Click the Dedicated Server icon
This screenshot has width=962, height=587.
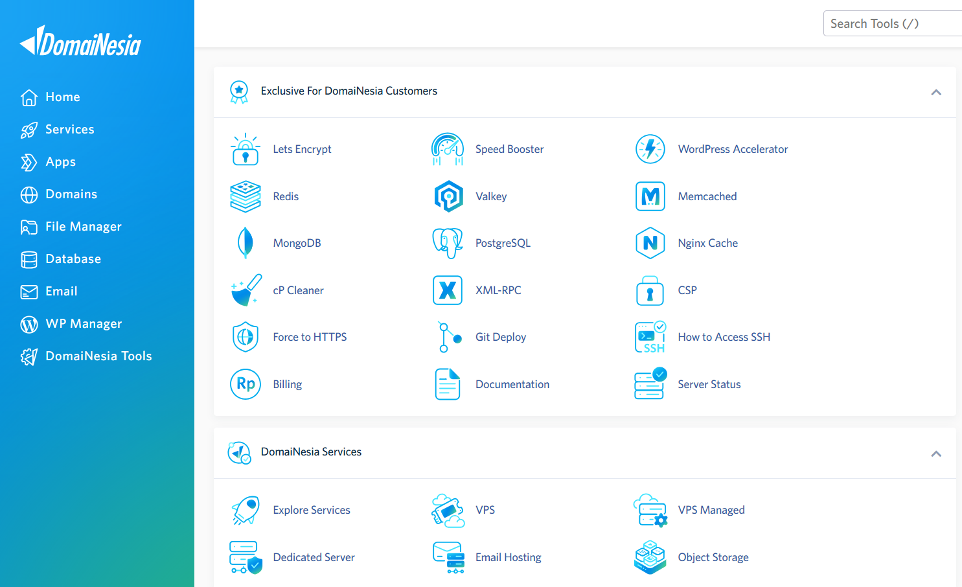[x=246, y=557]
